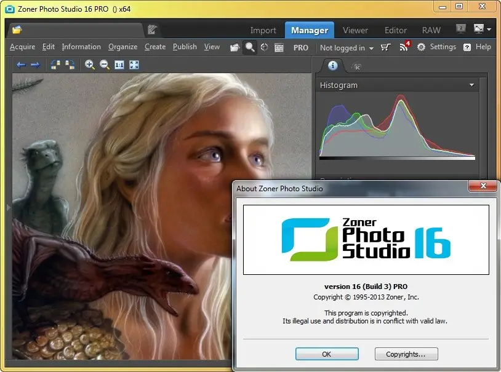The width and height of the screenshot is (501, 372).
Task: Click the Zoner app icon in title bar
Action: click(x=10, y=9)
